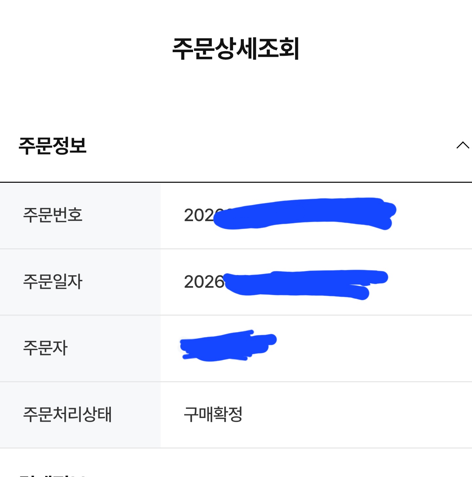Click the separator between 주문일자 and 주문자 rows
This screenshot has width=472, height=477.
236,315
